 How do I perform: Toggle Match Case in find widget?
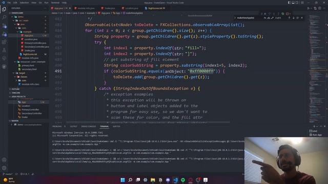click(x=265, y=18)
